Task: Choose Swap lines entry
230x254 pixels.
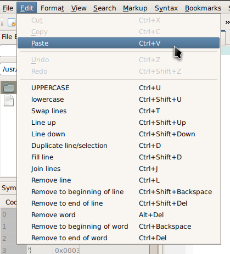Action: coord(119,111)
